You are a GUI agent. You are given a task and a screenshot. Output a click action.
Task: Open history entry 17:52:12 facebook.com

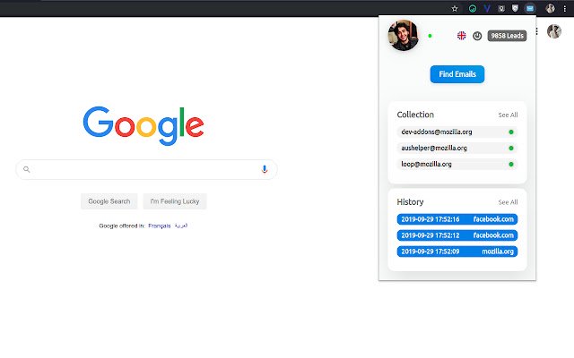pyautogui.click(x=457, y=235)
